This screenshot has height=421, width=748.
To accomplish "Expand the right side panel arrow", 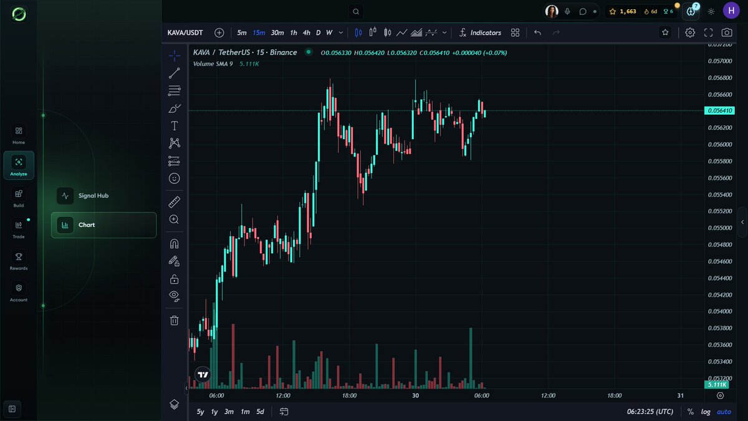I will tap(742, 222).
